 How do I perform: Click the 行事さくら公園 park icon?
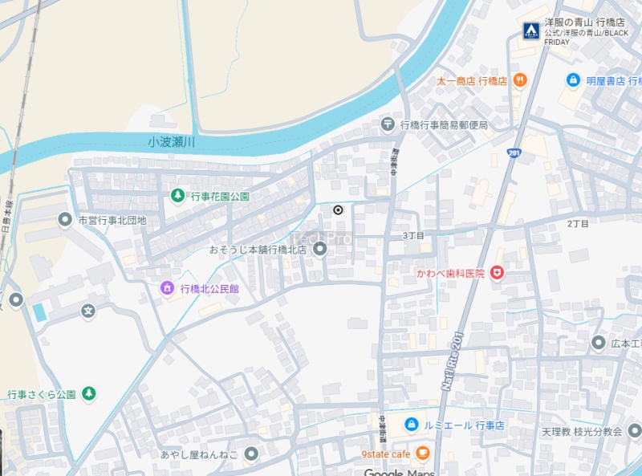click(88, 393)
